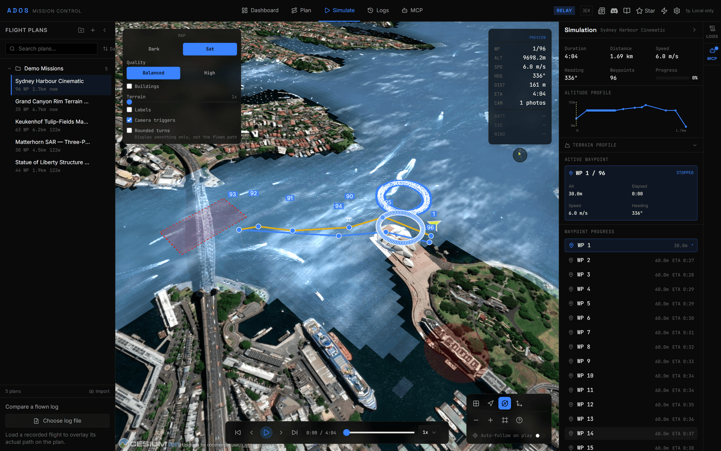Open the Discord icon in the top bar
Viewport: 721px width, 451px height.
tap(614, 11)
